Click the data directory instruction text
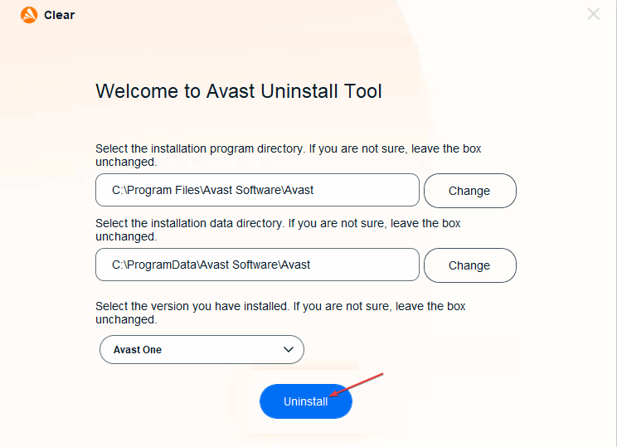Image resolution: width=617 pixels, height=447 pixels. coord(278,230)
